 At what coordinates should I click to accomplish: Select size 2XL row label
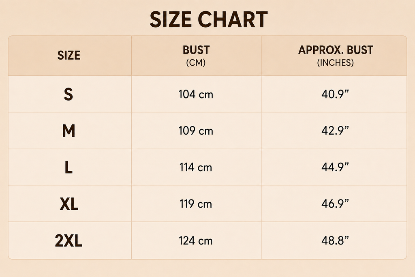coord(68,240)
